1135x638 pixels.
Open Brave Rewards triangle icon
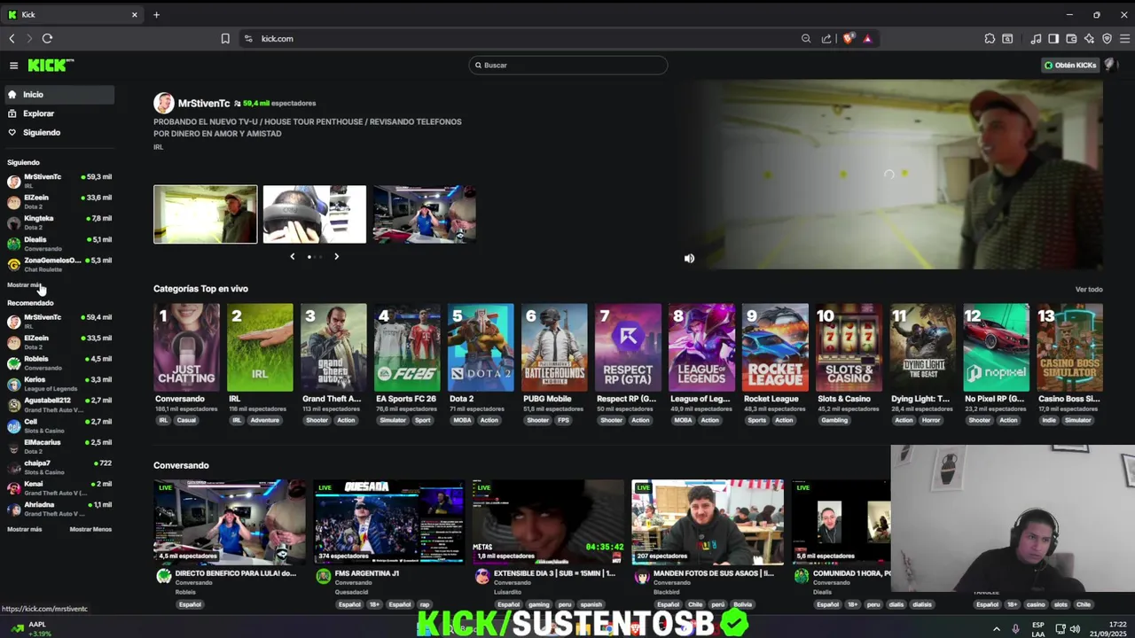click(x=867, y=38)
